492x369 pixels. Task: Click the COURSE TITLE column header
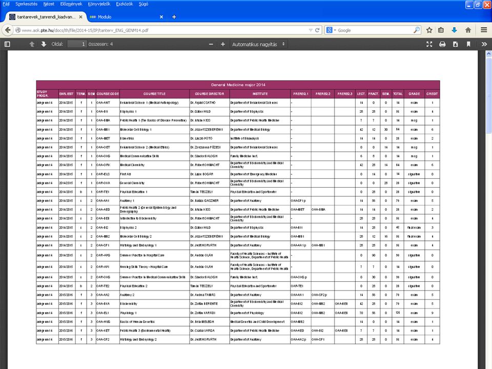(154, 93)
